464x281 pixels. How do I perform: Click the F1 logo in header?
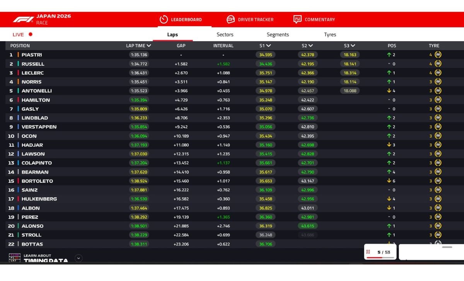(23, 19)
